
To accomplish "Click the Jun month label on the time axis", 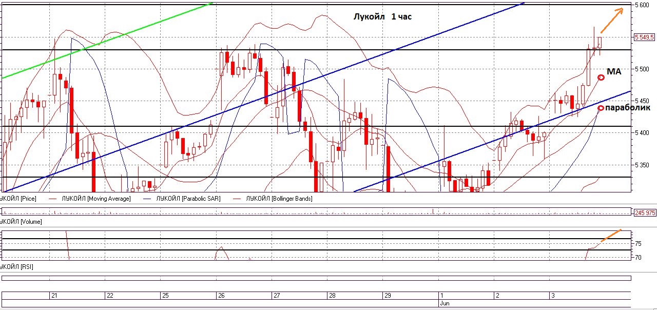I will coord(445,303).
